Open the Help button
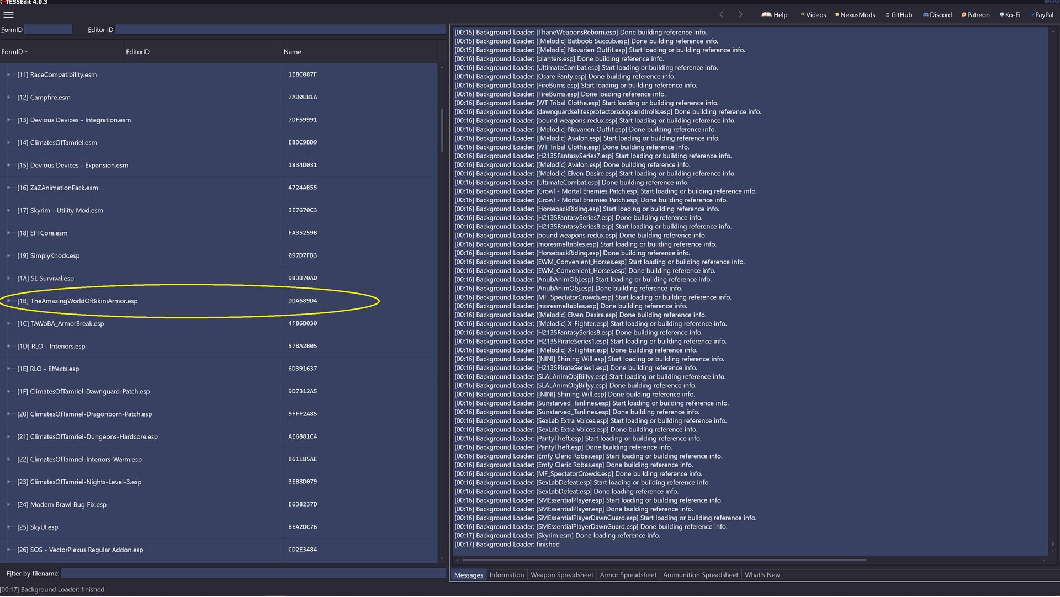Image resolution: width=1060 pixels, height=597 pixels. click(774, 15)
